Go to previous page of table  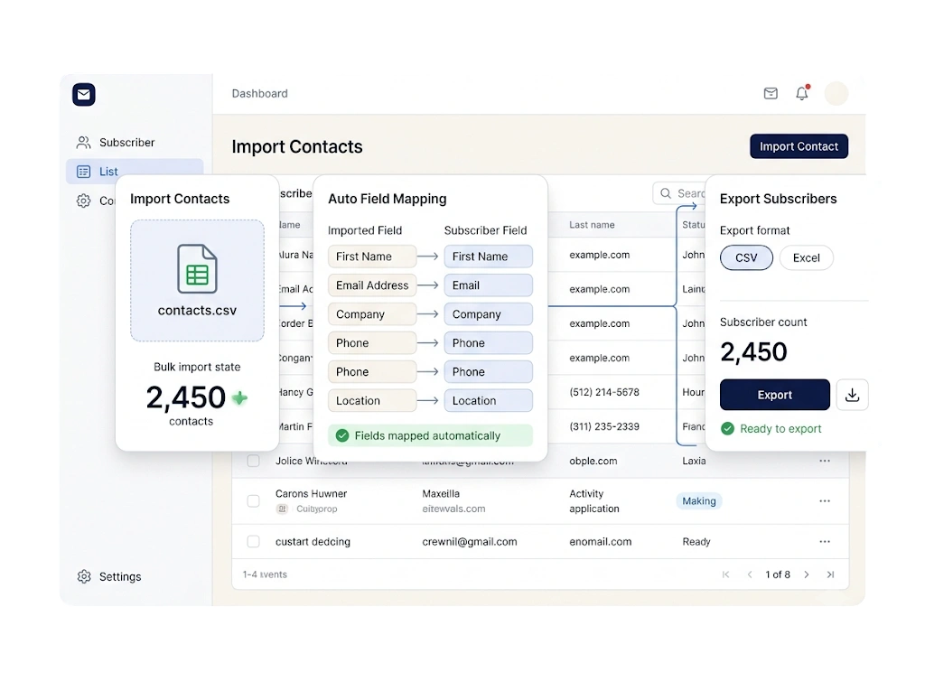click(x=750, y=574)
